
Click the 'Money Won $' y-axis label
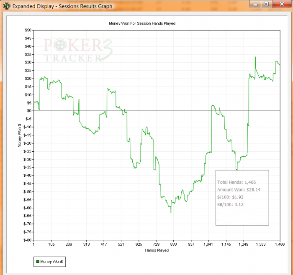click(20, 135)
